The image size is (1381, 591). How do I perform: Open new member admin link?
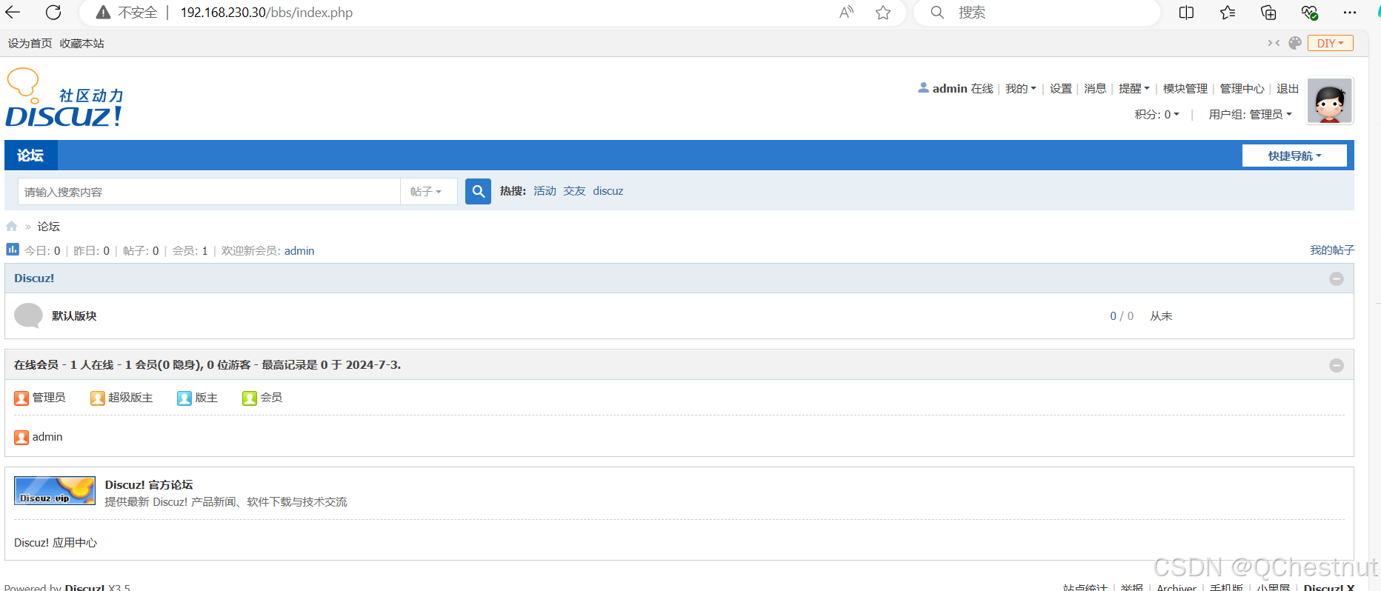pos(299,250)
